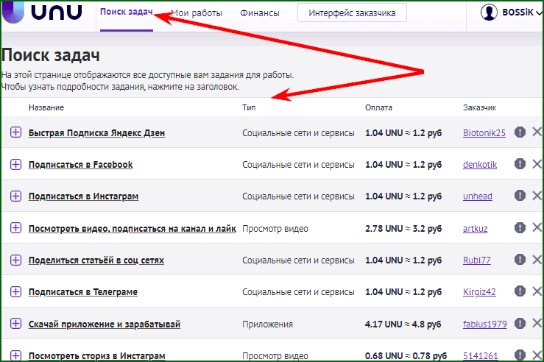Open customer profile denkotik
This screenshot has height=362, width=544.
point(480,164)
